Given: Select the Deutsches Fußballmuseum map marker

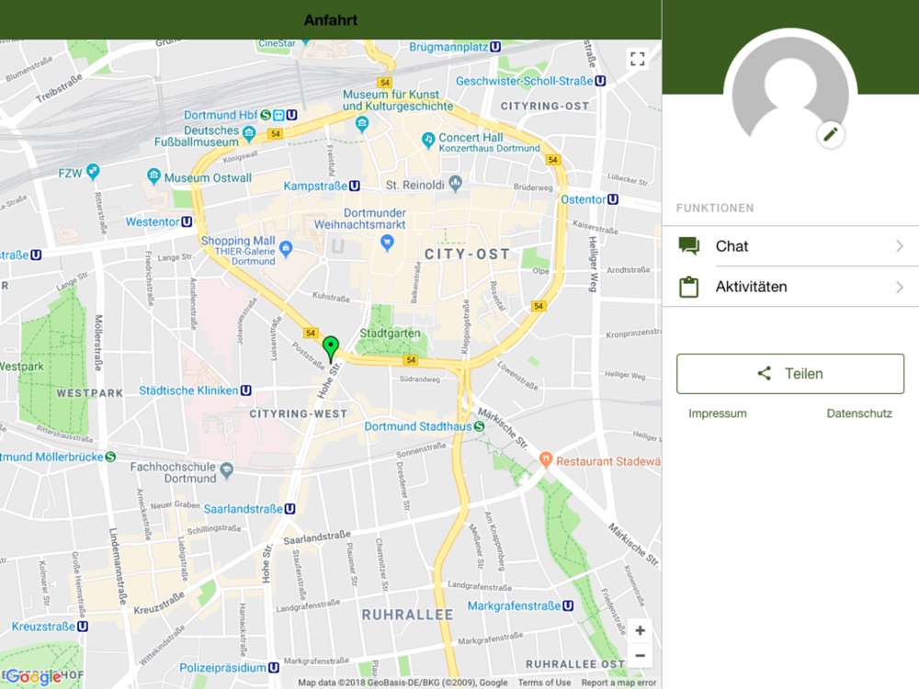Looking at the screenshot, I should click(x=249, y=133).
